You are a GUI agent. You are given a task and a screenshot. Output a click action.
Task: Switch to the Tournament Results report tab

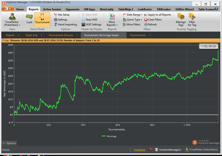[x=61, y=35]
